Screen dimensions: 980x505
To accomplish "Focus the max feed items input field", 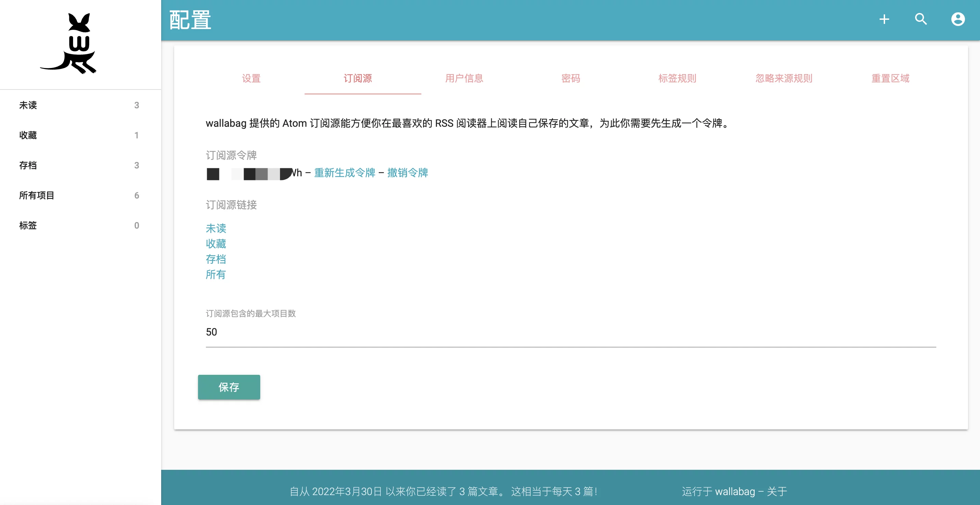I will (x=570, y=332).
